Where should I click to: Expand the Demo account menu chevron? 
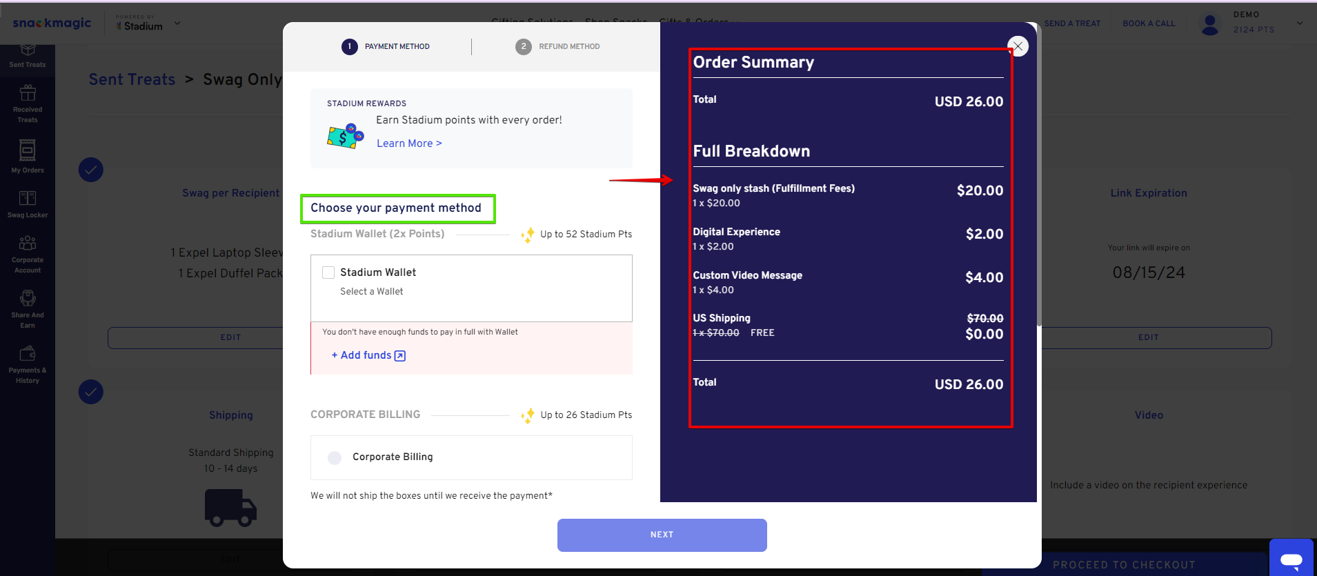(1300, 23)
